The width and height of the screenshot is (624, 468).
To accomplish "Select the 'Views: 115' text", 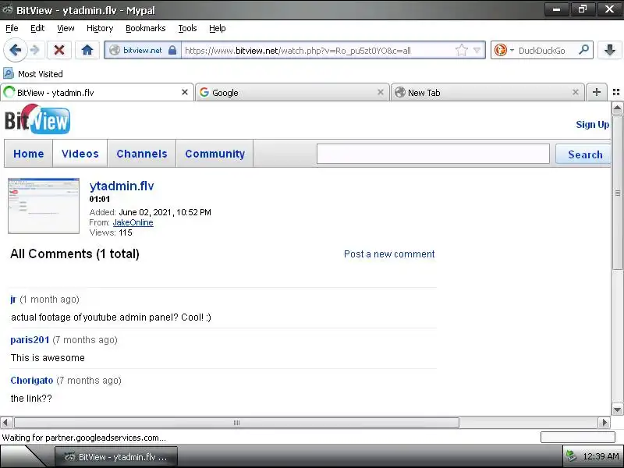I will point(111,232).
